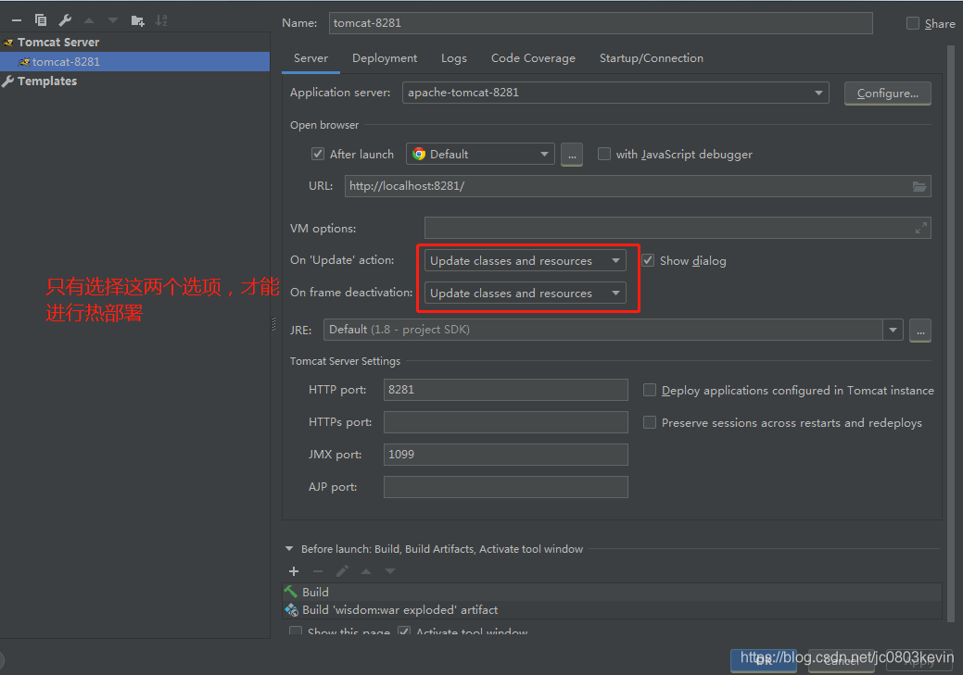Copy the configuration using copy icon

coord(41,20)
